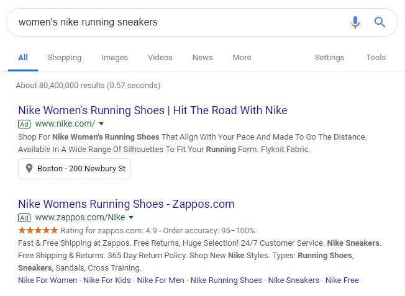Open the More search categories menu
The width and height of the screenshot is (405, 296).
click(x=242, y=58)
